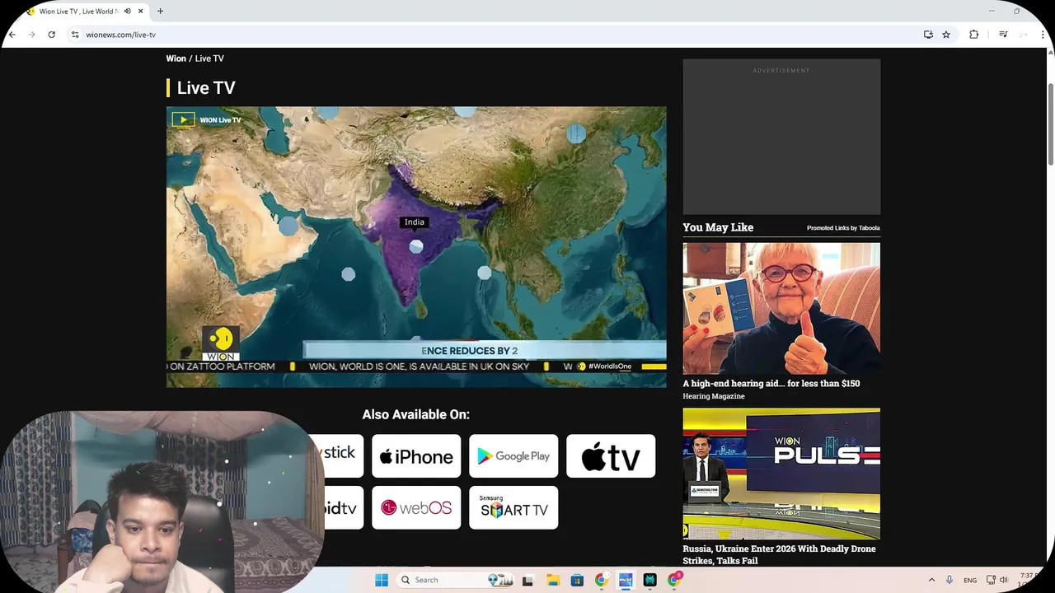Show hidden system tray icons
The height and width of the screenshot is (593, 1055).
tap(931, 580)
